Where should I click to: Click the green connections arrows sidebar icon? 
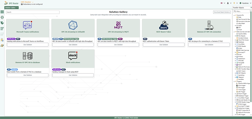coord(2,29)
